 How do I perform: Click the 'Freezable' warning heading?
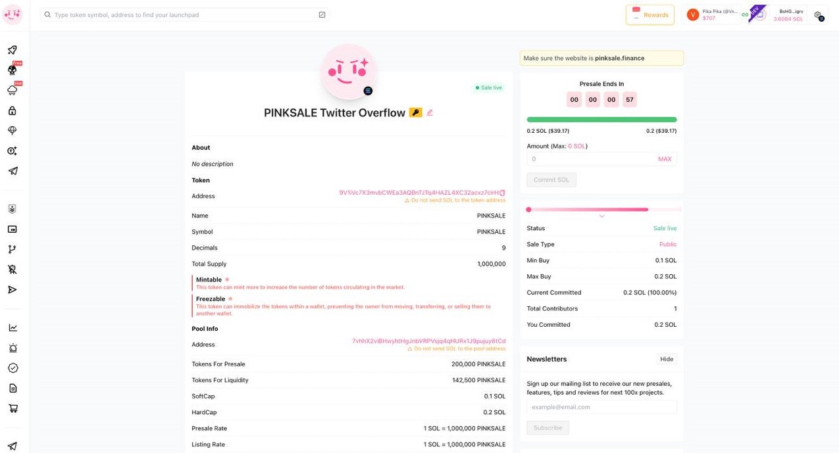tap(211, 298)
